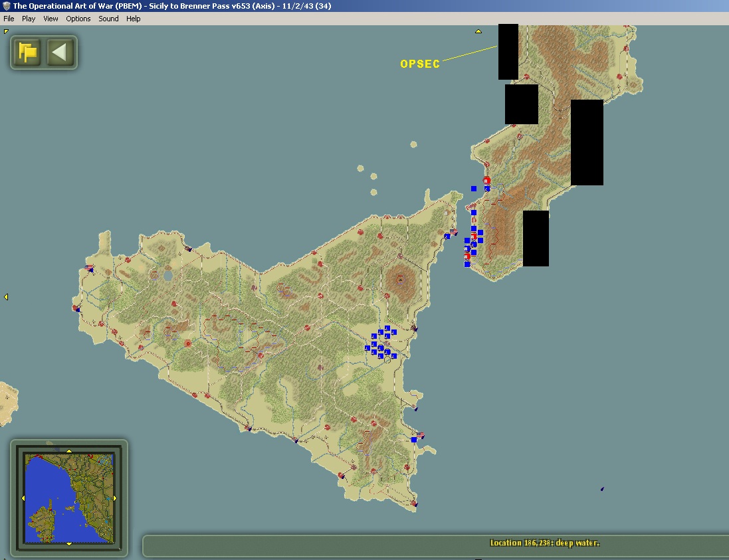Click the map scroll-up arrow at top edge

pos(478,32)
